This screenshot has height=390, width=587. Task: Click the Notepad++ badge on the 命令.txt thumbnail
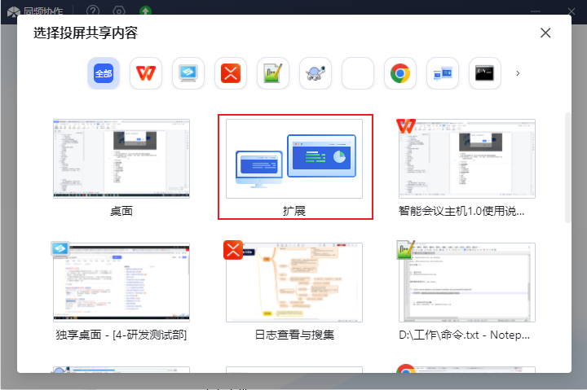point(406,250)
